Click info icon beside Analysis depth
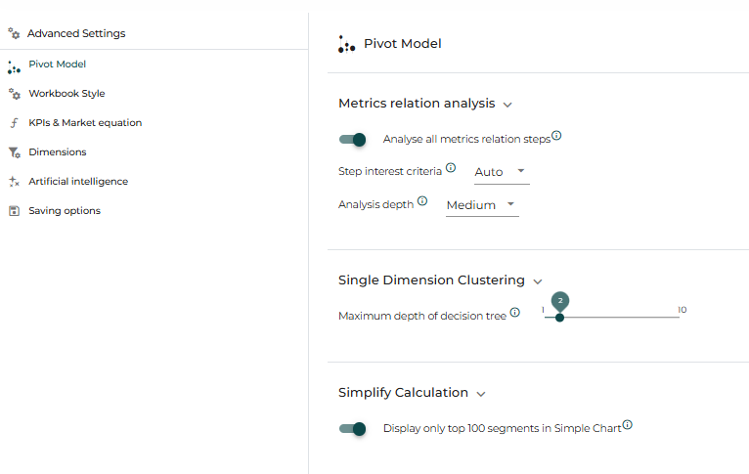Image resolution: width=749 pixels, height=474 pixels. point(422,201)
